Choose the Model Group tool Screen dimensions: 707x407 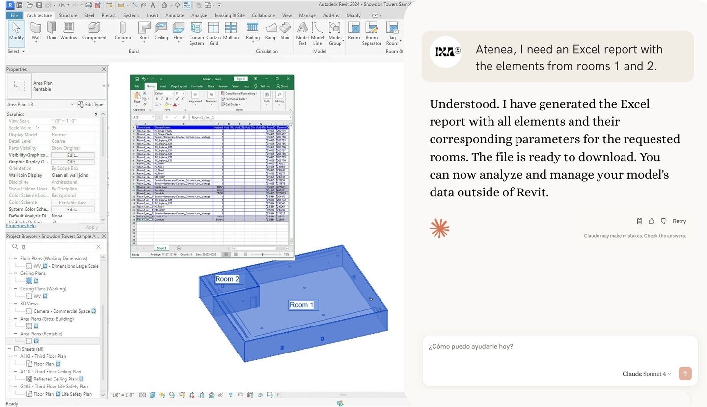click(x=335, y=34)
